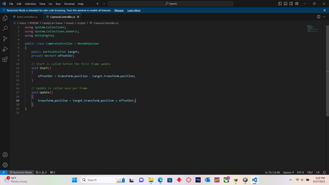Go forward with the right arrow
Viewport: 329px width, 185px height.
pos(104,4)
